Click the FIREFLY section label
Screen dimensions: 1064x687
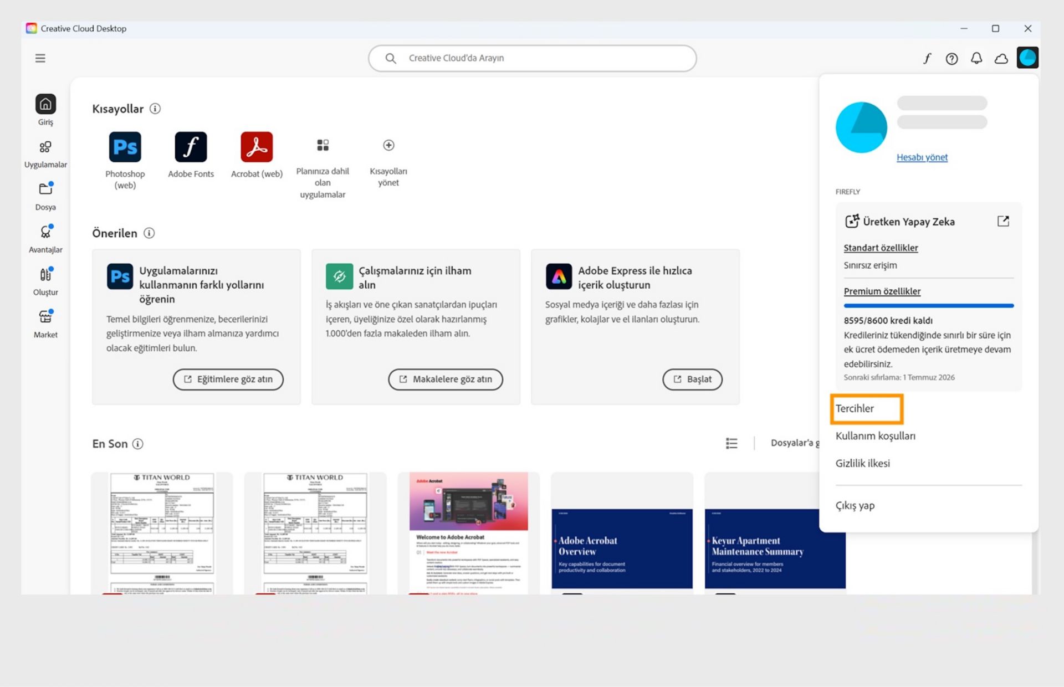click(x=847, y=192)
